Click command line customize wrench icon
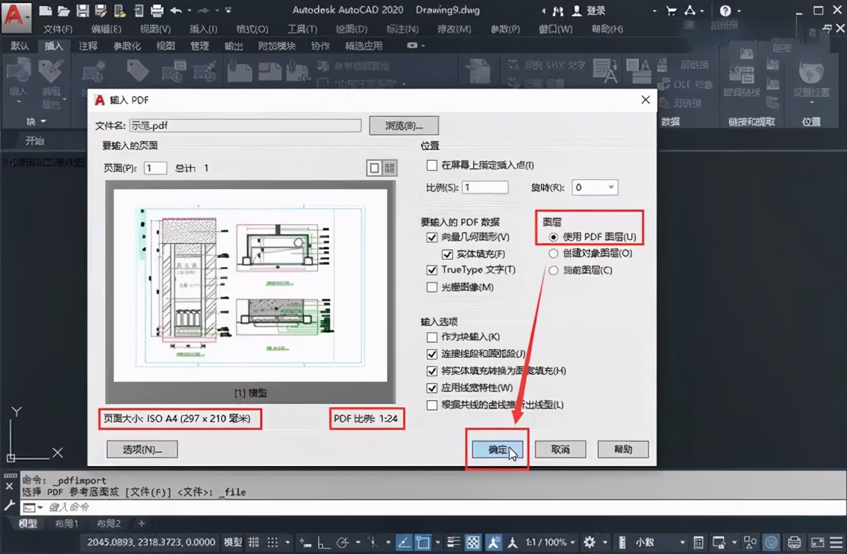Image resolution: width=847 pixels, height=554 pixels. coord(9,506)
